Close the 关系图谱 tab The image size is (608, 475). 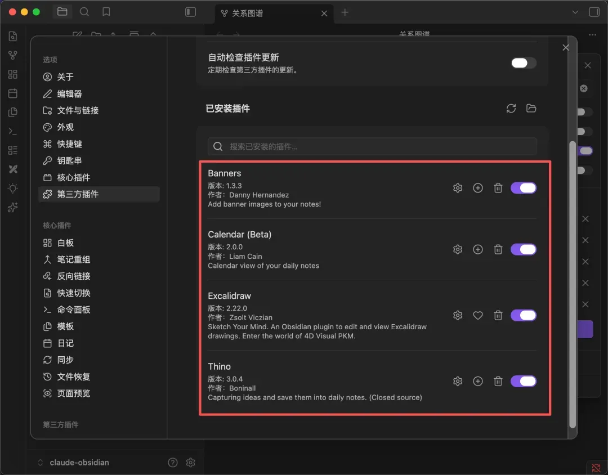point(324,14)
